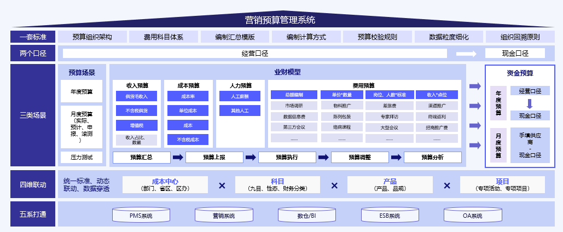Select the 岗位、人数*标准 header block
The height and width of the screenshot is (232, 563).
(x=389, y=95)
